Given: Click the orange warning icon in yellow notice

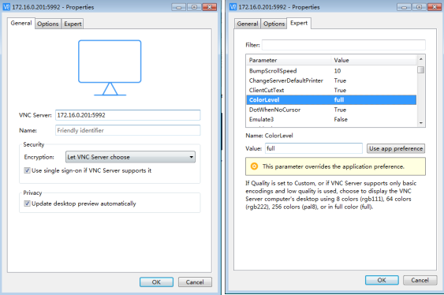Looking at the screenshot, I should [x=254, y=166].
